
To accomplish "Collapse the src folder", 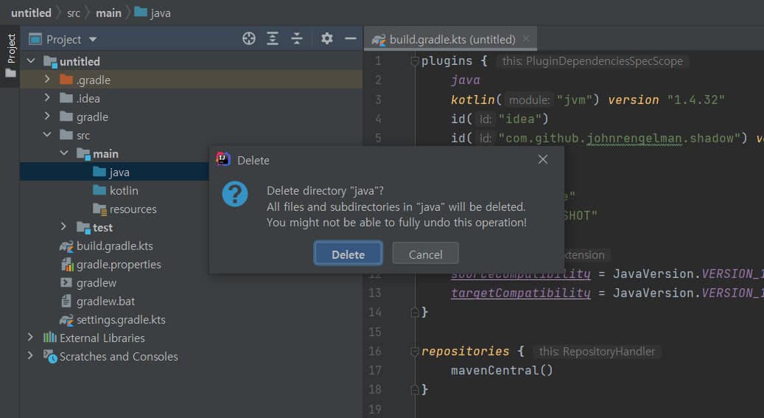I will pos(47,135).
